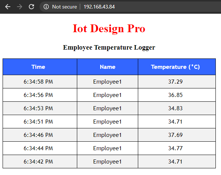Click Employee1 in the 6:34:58 PM row

108,82
